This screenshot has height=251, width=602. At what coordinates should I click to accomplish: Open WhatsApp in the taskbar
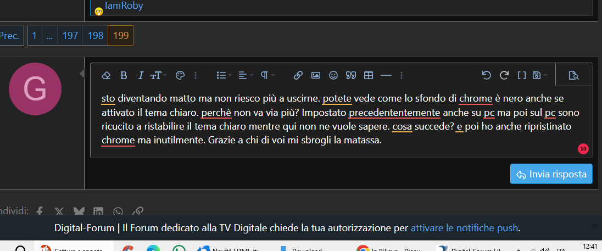point(179,249)
